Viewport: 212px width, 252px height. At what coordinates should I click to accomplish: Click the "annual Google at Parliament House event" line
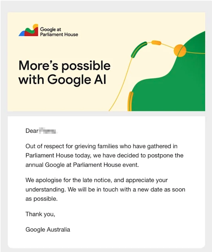(82, 165)
